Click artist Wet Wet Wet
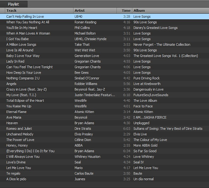The height and width of the screenshot is (188, 209). coord(85,50)
